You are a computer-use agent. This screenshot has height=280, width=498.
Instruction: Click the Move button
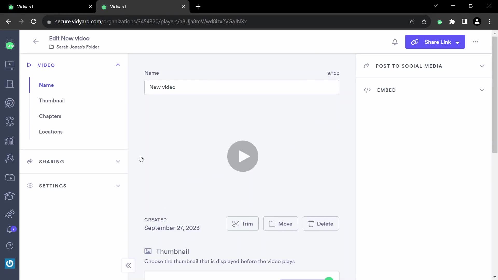(x=281, y=223)
